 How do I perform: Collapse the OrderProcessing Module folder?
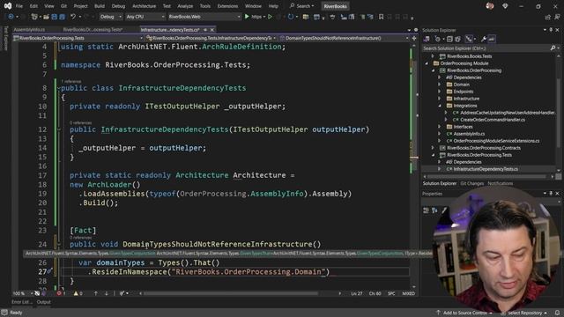427,63
